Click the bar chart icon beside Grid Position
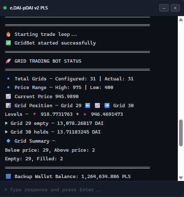 tap(8, 106)
